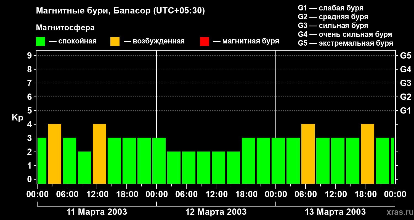
Task: Select the "G2 — средняя буря" legend line
Action: (x=333, y=17)
